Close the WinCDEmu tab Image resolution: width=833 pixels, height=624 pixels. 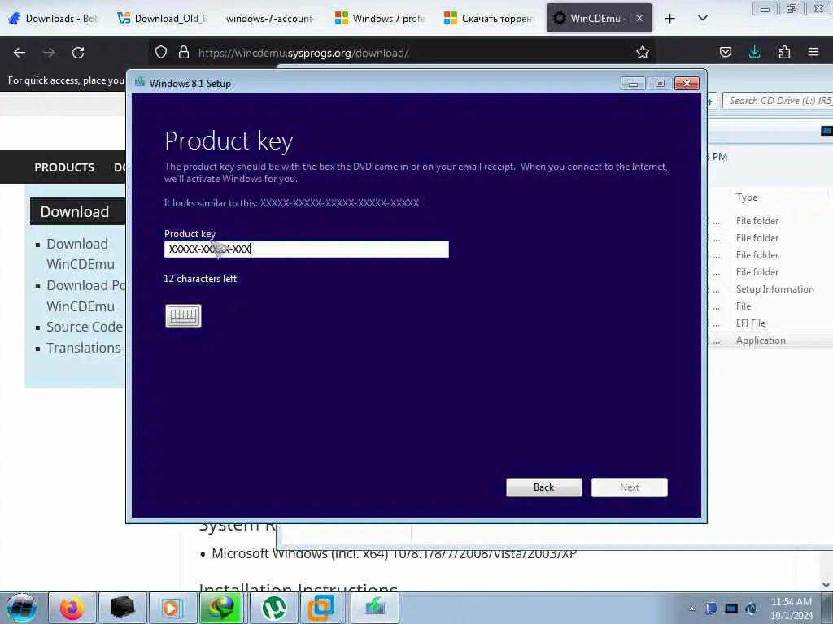[x=639, y=18]
